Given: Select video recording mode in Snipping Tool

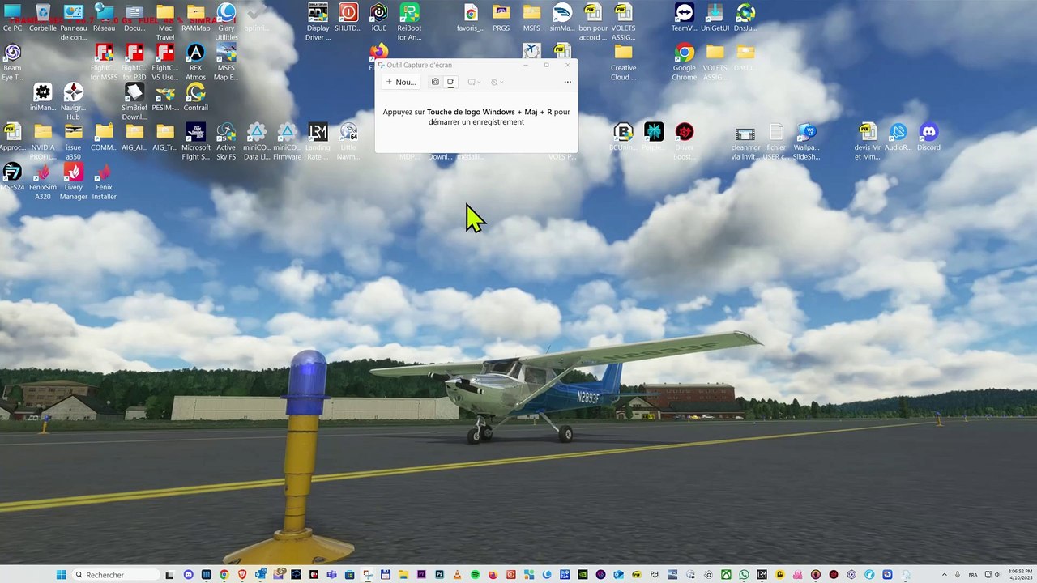Looking at the screenshot, I should point(451,82).
